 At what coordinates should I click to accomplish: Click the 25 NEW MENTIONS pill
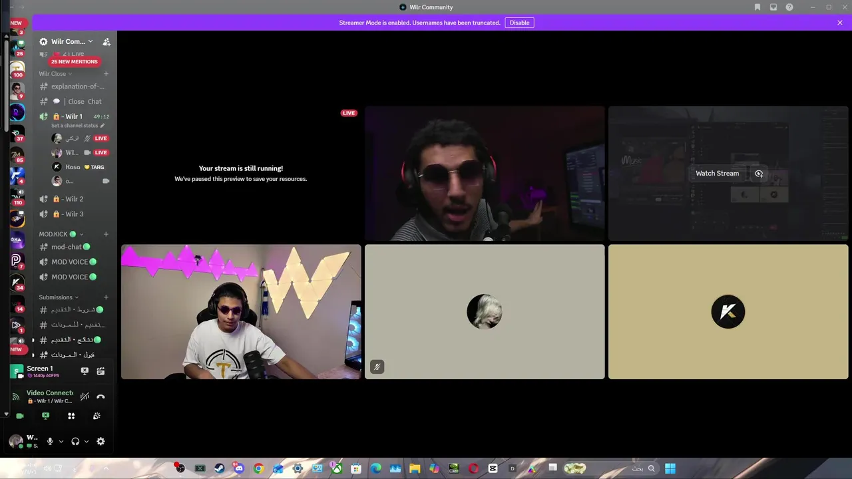(x=75, y=62)
